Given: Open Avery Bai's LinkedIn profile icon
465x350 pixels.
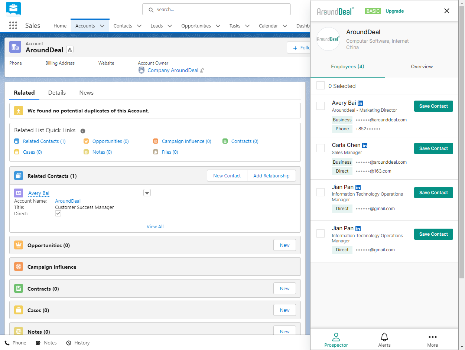Looking at the screenshot, I should coord(360,103).
